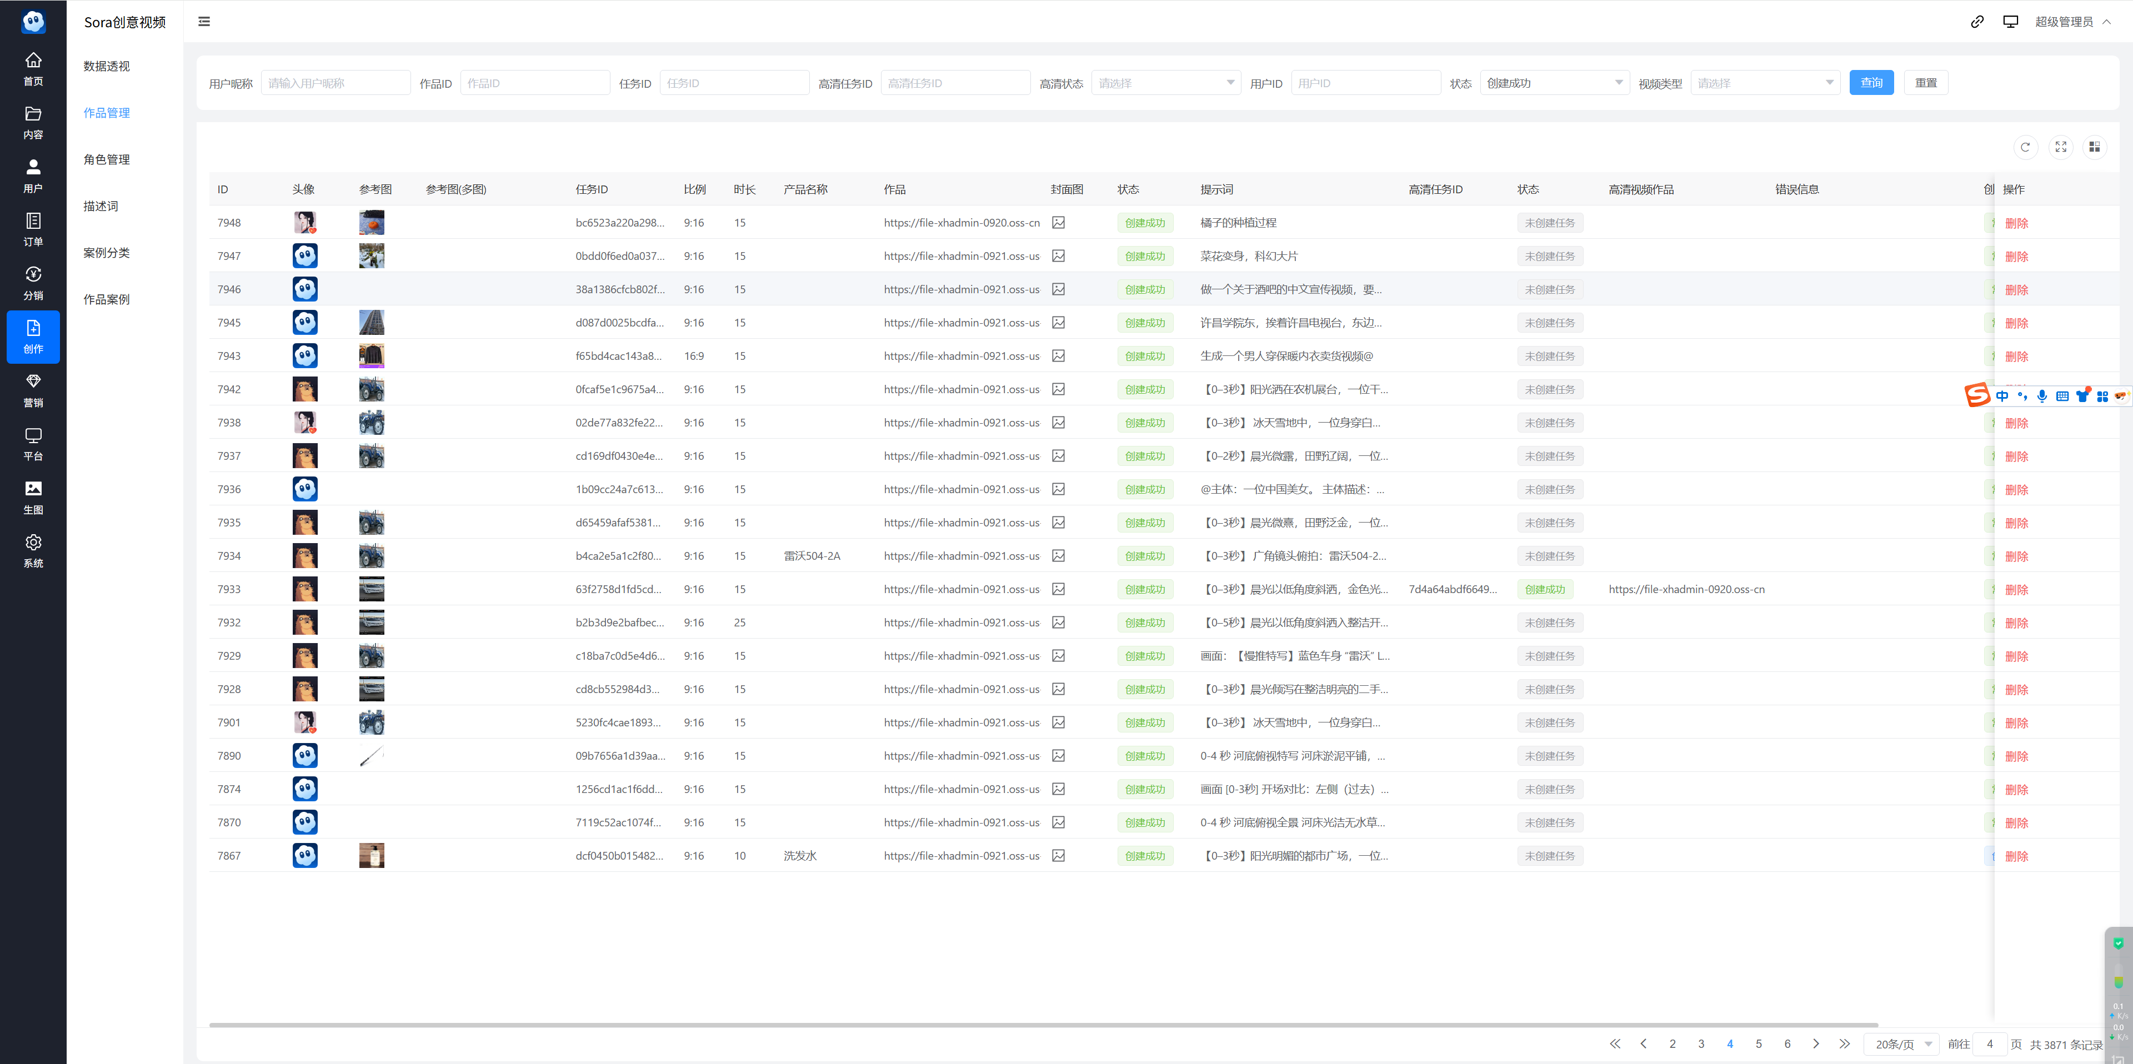Open the 分销 sidebar section
Screen dimensions: 2133x1064
pos(33,283)
